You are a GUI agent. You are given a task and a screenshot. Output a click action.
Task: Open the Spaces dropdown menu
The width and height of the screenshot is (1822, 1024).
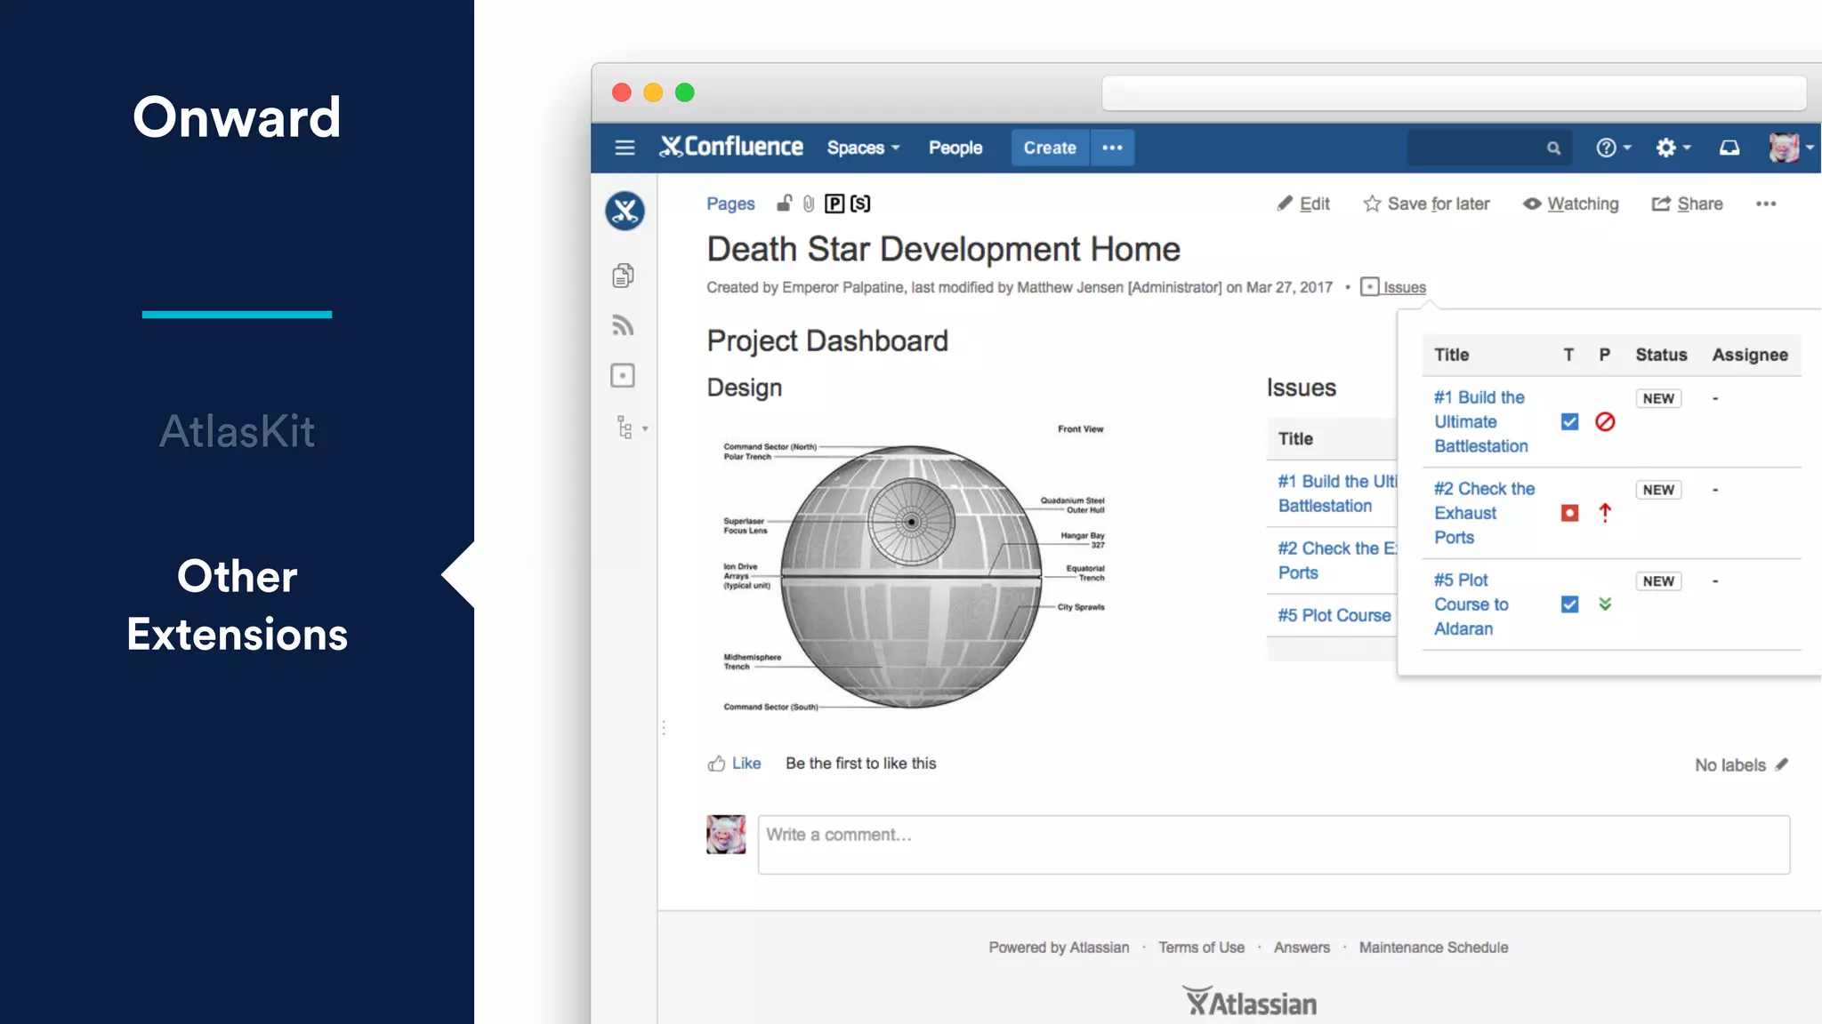click(863, 148)
